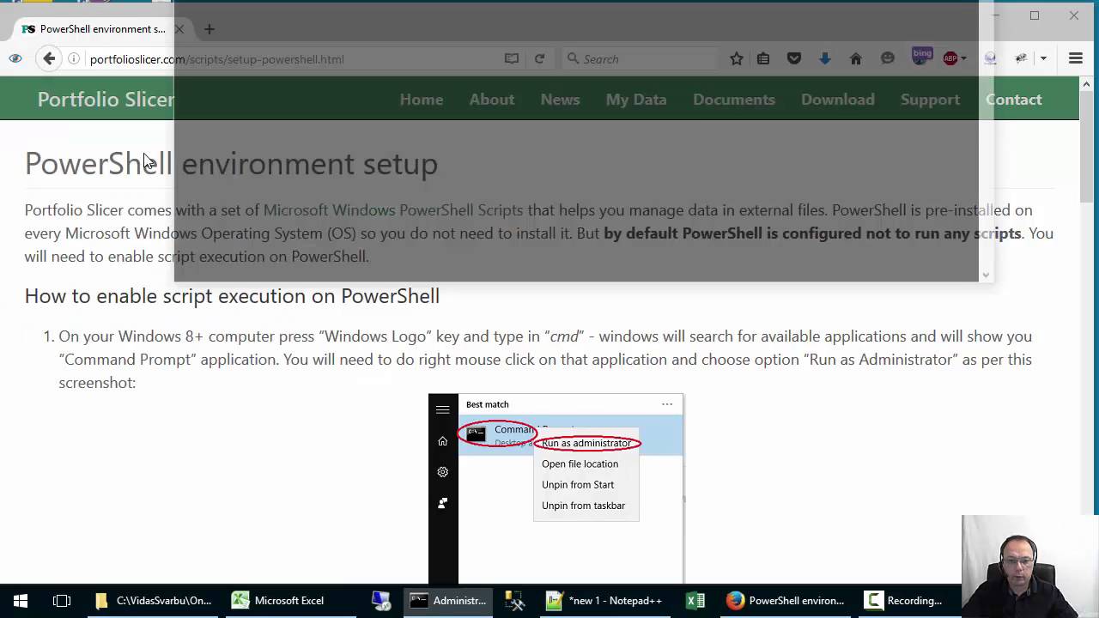Switch to File Explorer C:\VidasSvarbu window
Screen dimensions: 1099x618
click(x=153, y=601)
